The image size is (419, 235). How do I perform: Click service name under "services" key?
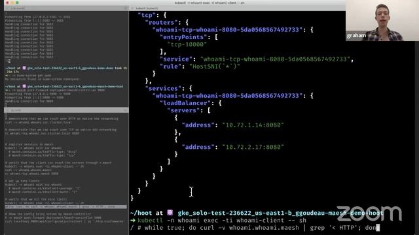227,96
